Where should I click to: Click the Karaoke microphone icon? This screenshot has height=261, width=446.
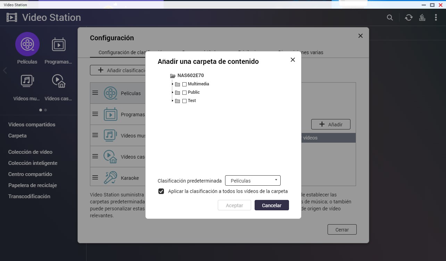[110, 178]
